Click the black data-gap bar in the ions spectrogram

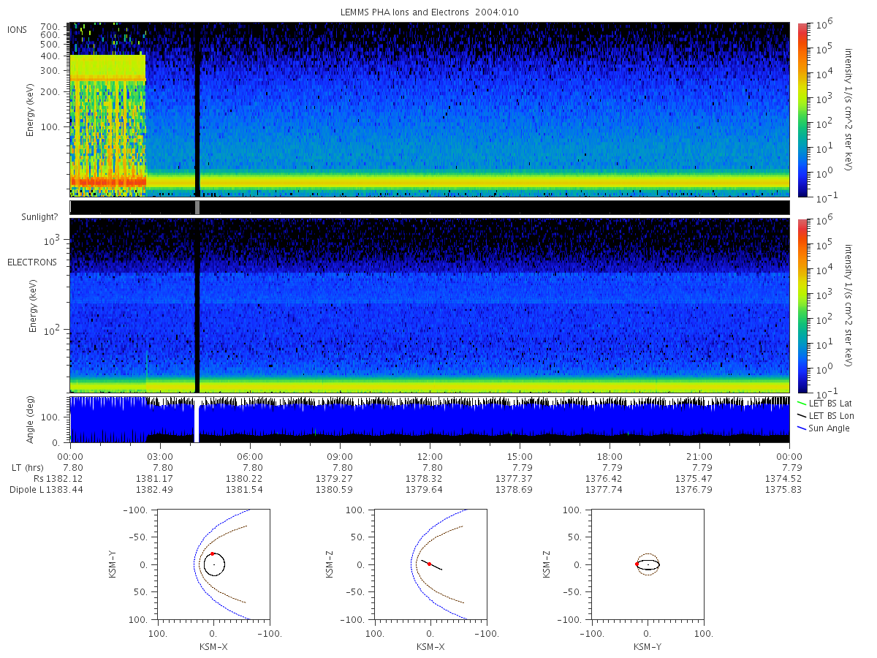197,110
